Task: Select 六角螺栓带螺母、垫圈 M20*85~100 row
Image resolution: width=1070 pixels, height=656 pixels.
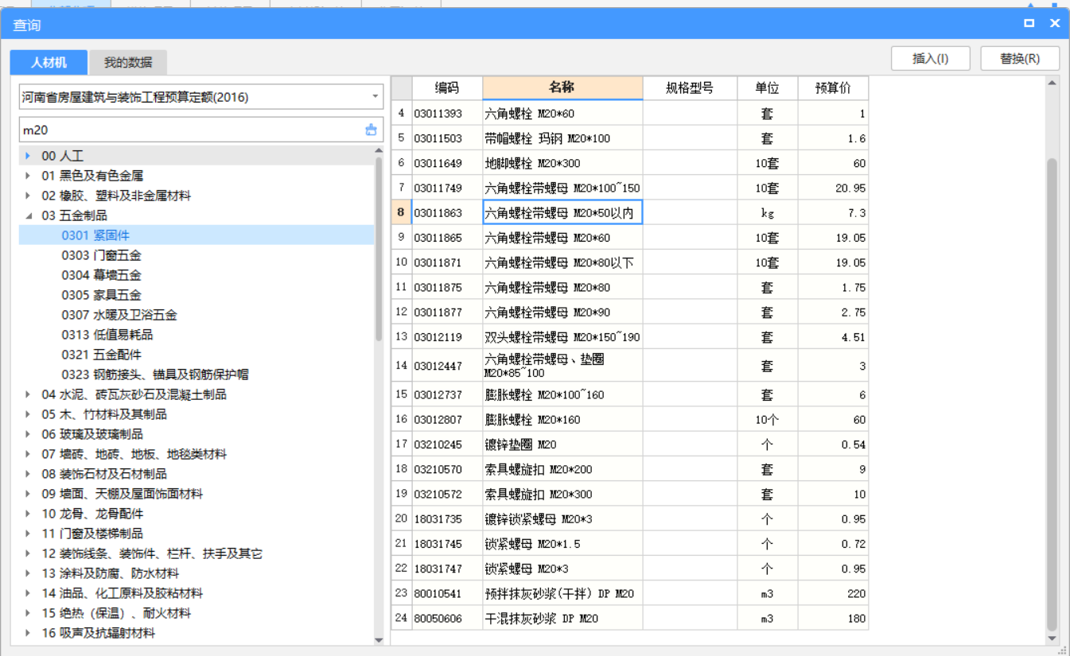Action: tap(629, 366)
